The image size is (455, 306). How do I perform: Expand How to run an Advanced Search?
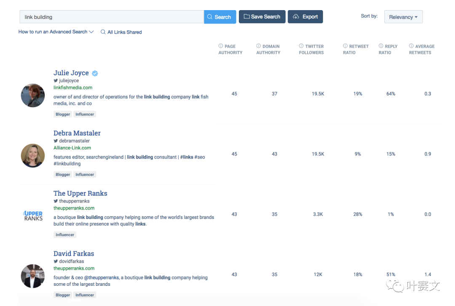pos(56,32)
